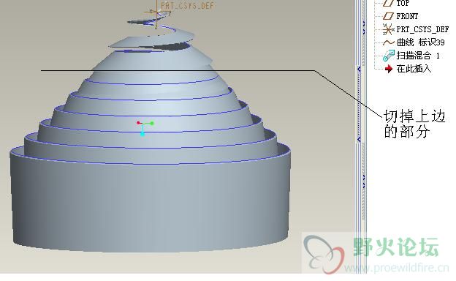Open the www.proewildfire.cn watermark link
Viewport: 456px width, 281px height.
click(x=396, y=267)
